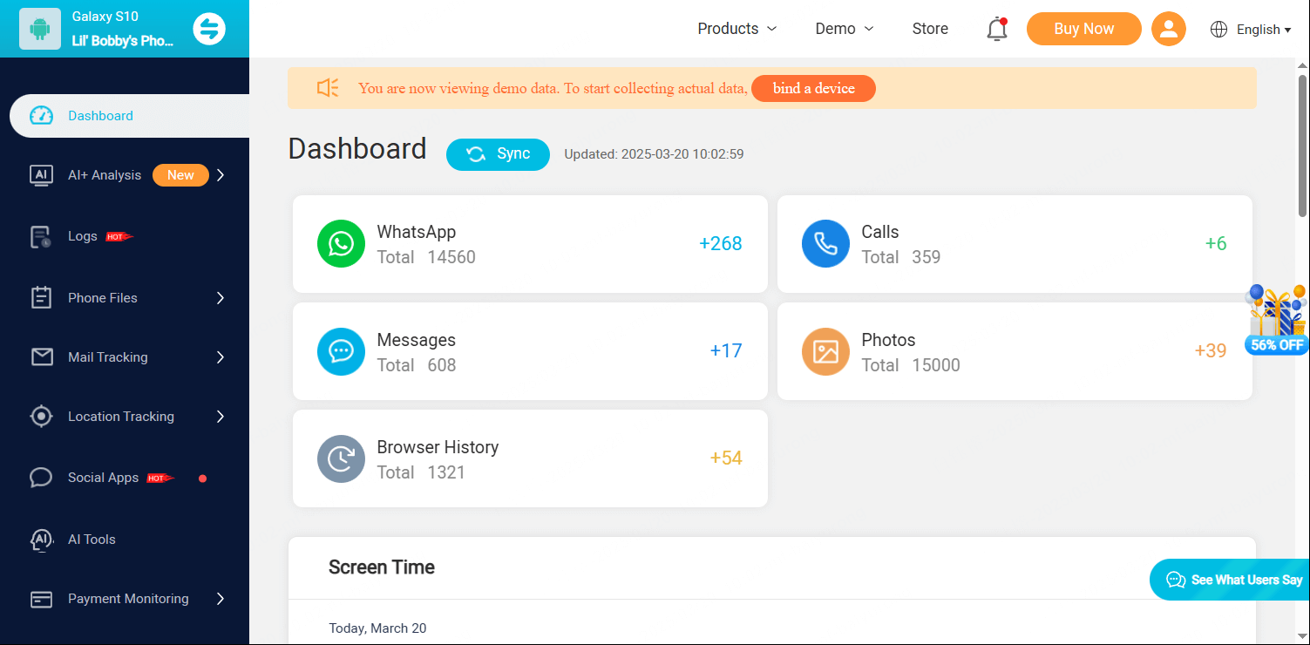This screenshot has height=645, width=1310.
Task: Open See What Users Say
Action: coord(1230,580)
